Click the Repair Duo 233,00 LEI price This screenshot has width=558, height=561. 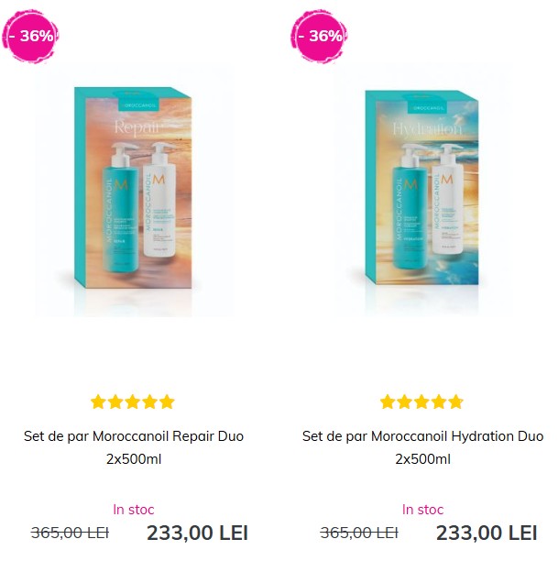[x=197, y=533]
